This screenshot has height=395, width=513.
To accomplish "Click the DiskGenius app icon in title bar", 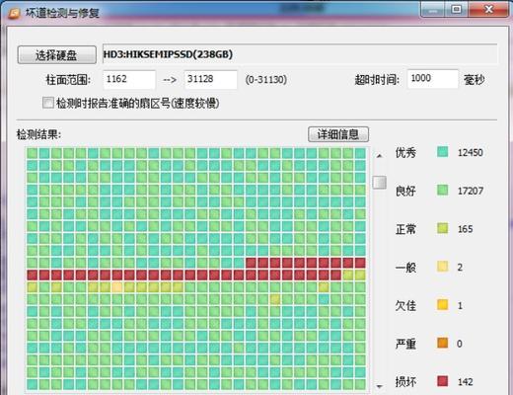I will (15, 13).
